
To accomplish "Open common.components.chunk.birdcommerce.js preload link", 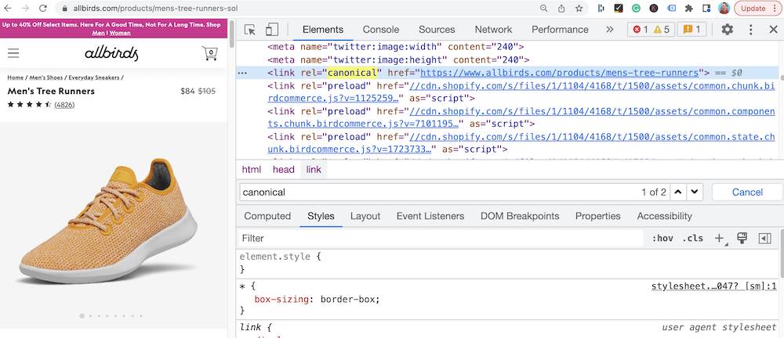I will point(521,117).
